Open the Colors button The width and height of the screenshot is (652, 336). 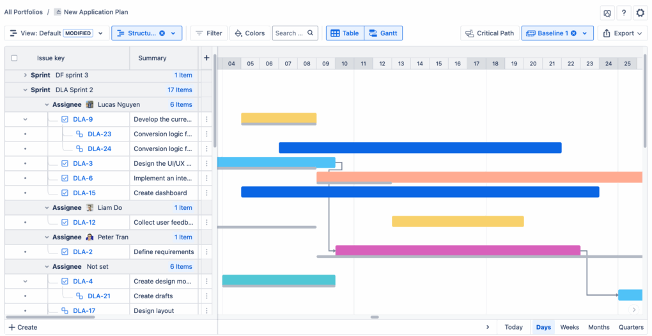pos(250,33)
